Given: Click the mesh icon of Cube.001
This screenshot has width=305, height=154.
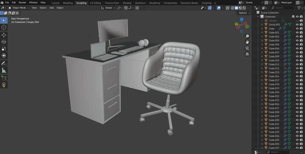Looking at the screenshot, I should (266, 32).
